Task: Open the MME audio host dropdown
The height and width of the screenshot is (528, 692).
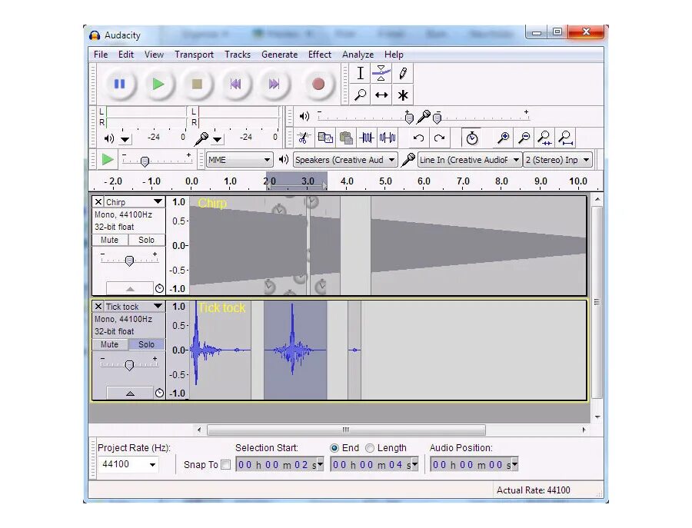Action: coord(239,160)
